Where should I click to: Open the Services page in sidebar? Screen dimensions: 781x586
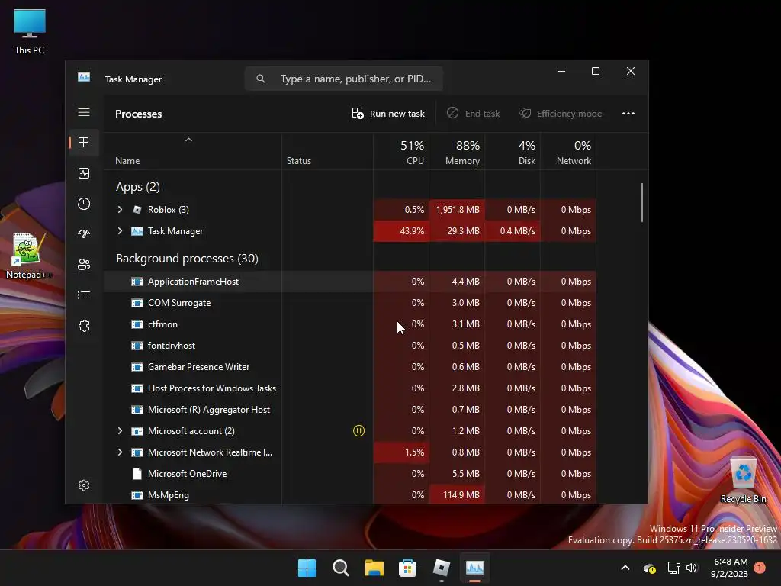coord(84,325)
